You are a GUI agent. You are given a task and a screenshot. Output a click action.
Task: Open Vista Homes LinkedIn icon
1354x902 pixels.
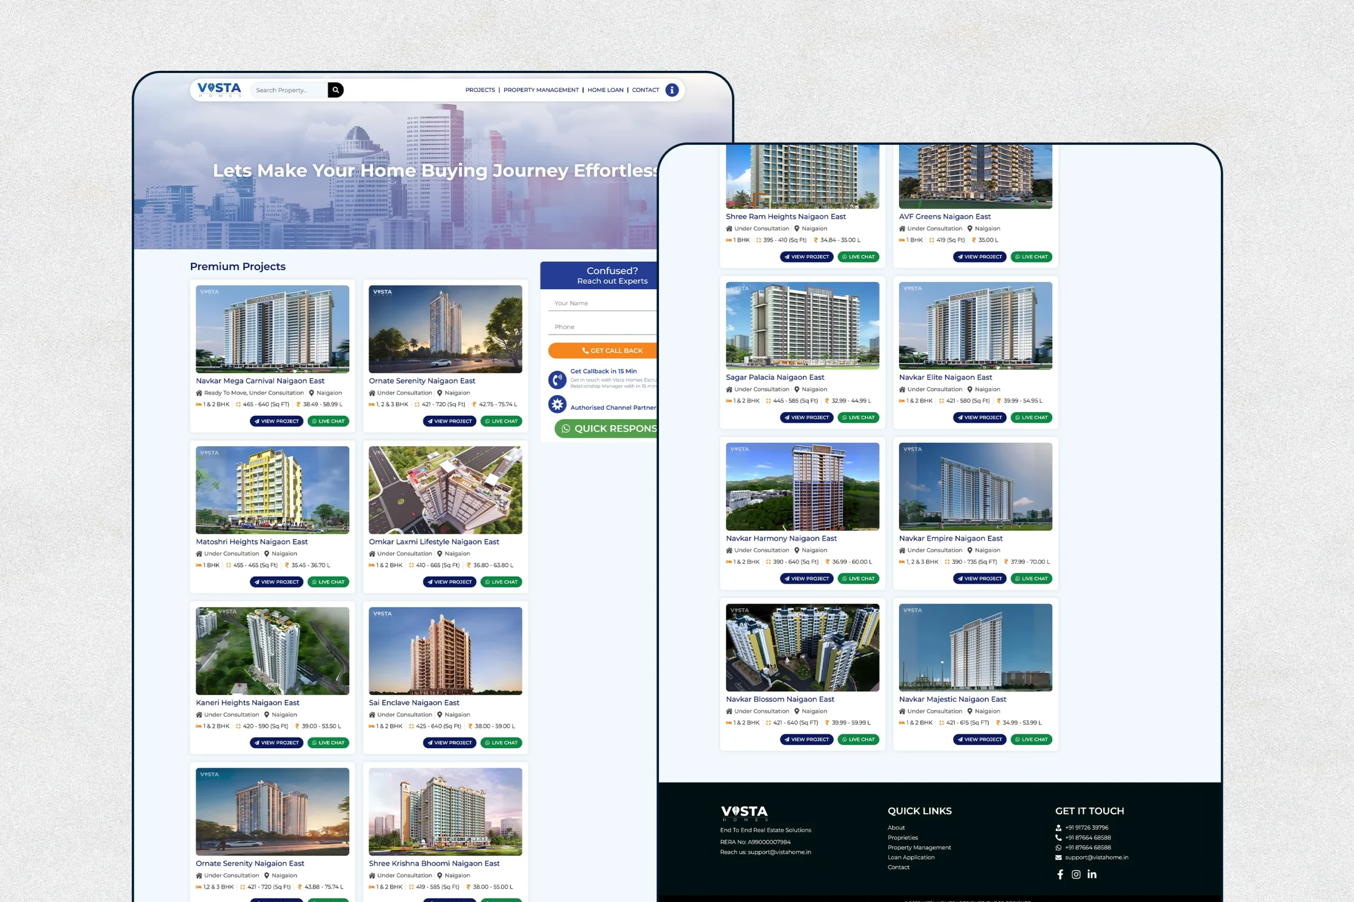pos(1092,874)
